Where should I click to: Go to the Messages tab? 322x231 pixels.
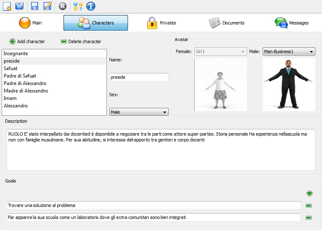(x=291, y=23)
